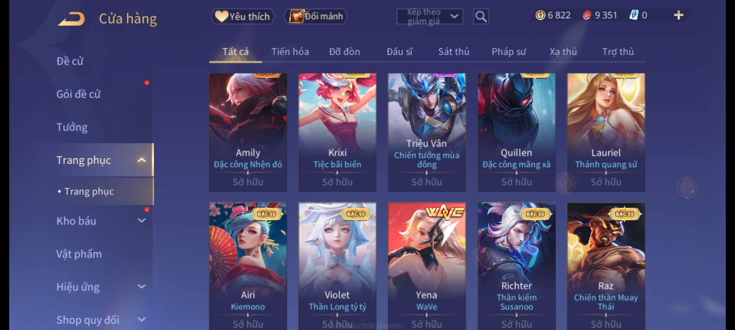This screenshot has width=735, height=330.
Task: Open Yêu thích heart favorites
Action: [x=243, y=16]
